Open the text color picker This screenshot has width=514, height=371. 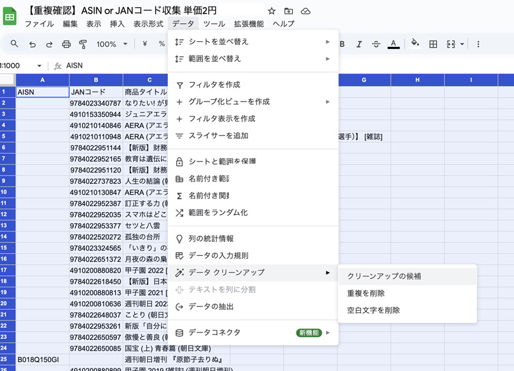(x=393, y=44)
